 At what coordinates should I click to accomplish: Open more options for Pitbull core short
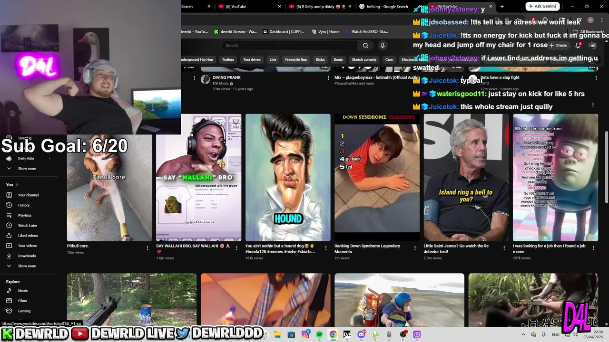[x=147, y=247]
